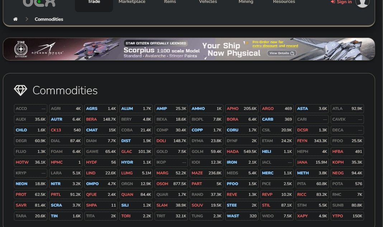The width and height of the screenshot is (383, 227).
Task: Select the GOLD commodity tile
Action: pyautogui.click(x=171, y=151)
